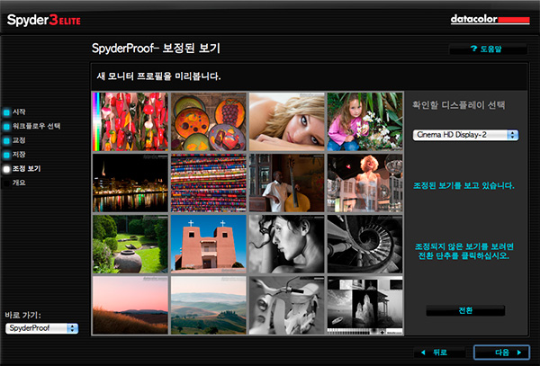Viewport: 540px width, 366px height.
Task: Click the datacolor logo
Action: tap(488, 18)
